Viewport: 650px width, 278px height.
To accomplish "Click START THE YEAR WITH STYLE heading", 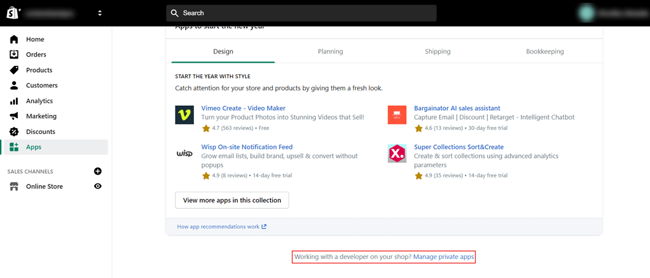I will [212, 77].
